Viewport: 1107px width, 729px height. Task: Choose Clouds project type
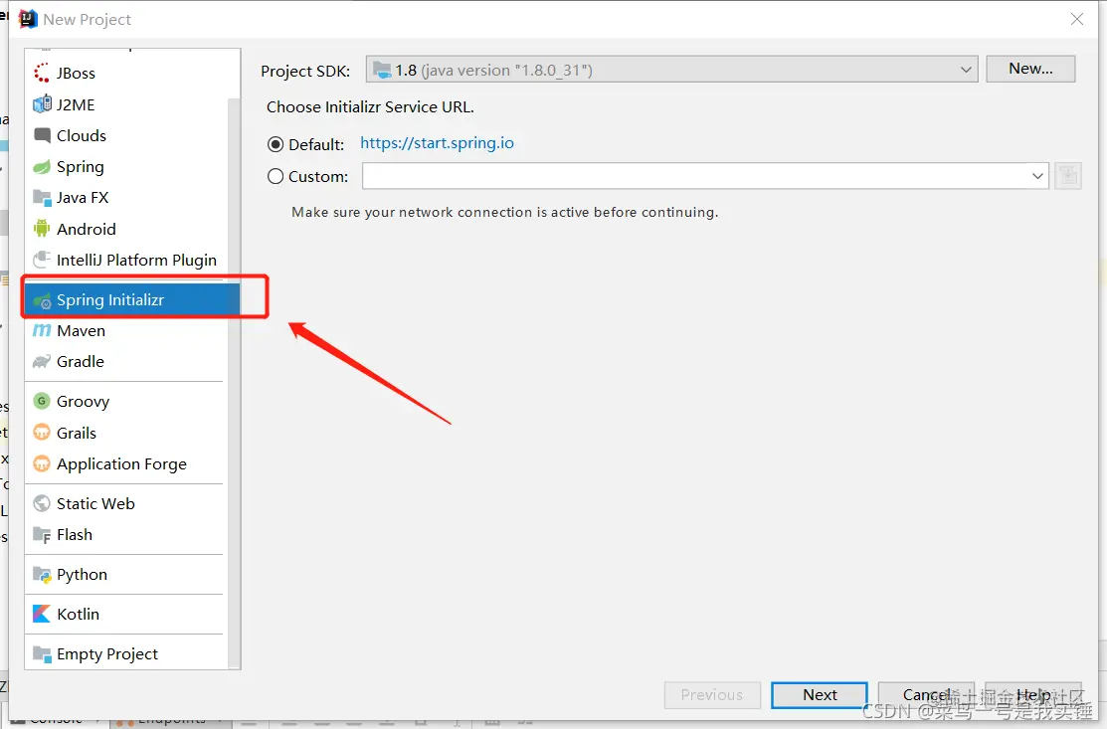coord(126,135)
